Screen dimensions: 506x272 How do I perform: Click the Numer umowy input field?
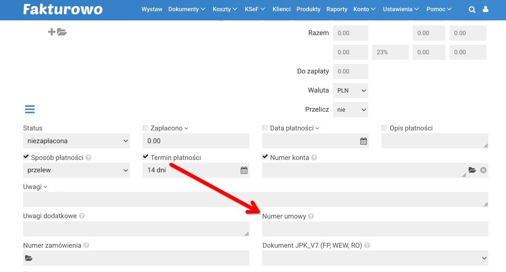[375, 229]
